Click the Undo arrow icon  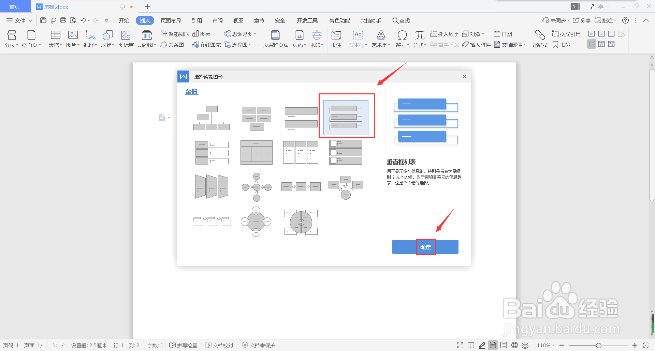click(x=83, y=20)
